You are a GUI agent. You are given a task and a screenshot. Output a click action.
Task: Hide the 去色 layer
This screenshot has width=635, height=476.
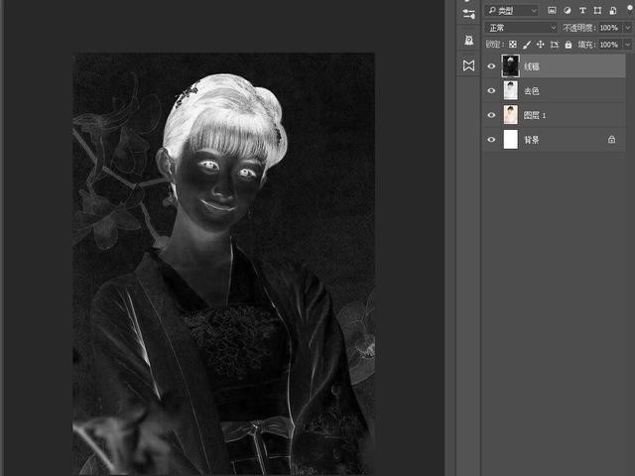point(491,90)
